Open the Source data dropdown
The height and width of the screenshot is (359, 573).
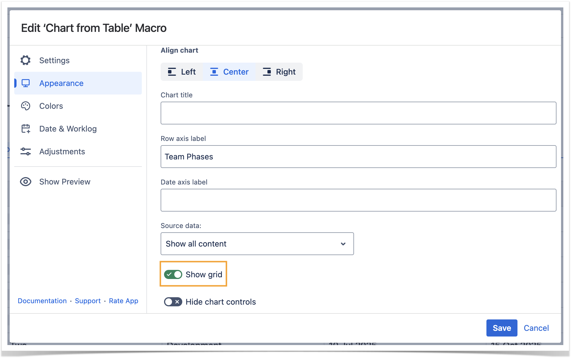tap(257, 244)
